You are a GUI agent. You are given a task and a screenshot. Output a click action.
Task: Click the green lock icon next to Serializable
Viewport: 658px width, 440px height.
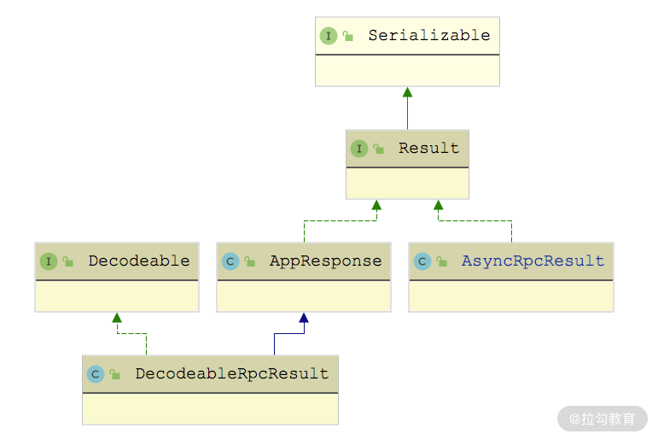pyautogui.click(x=348, y=36)
